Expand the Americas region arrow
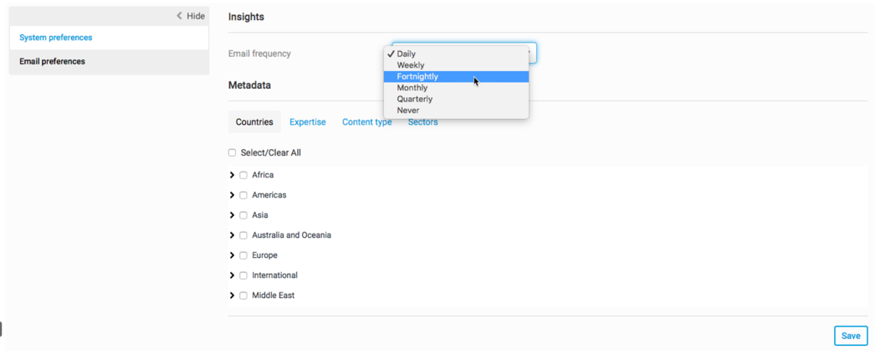This screenshot has height=355, width=880. click(232, 195)
